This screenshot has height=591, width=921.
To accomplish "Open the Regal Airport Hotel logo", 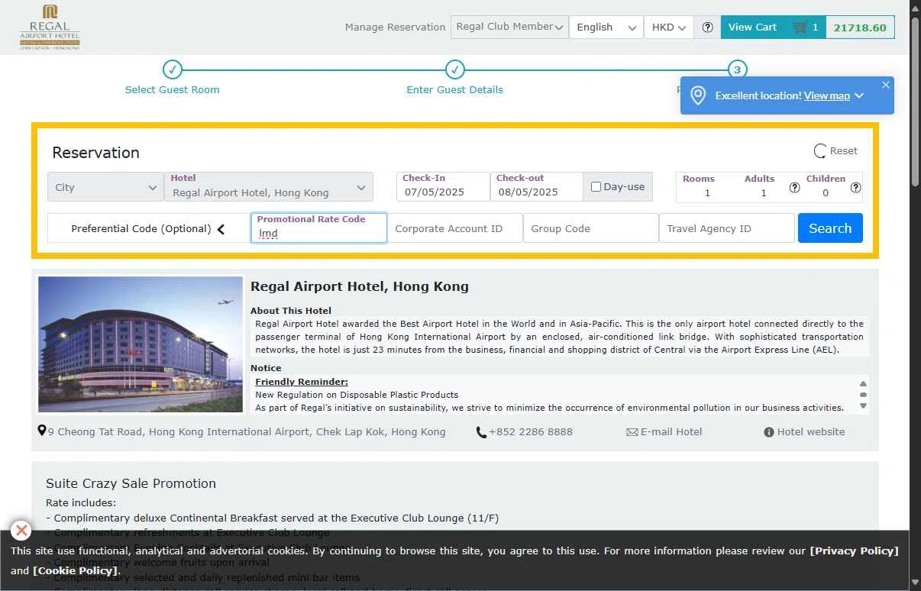I will tap(50, 27).
